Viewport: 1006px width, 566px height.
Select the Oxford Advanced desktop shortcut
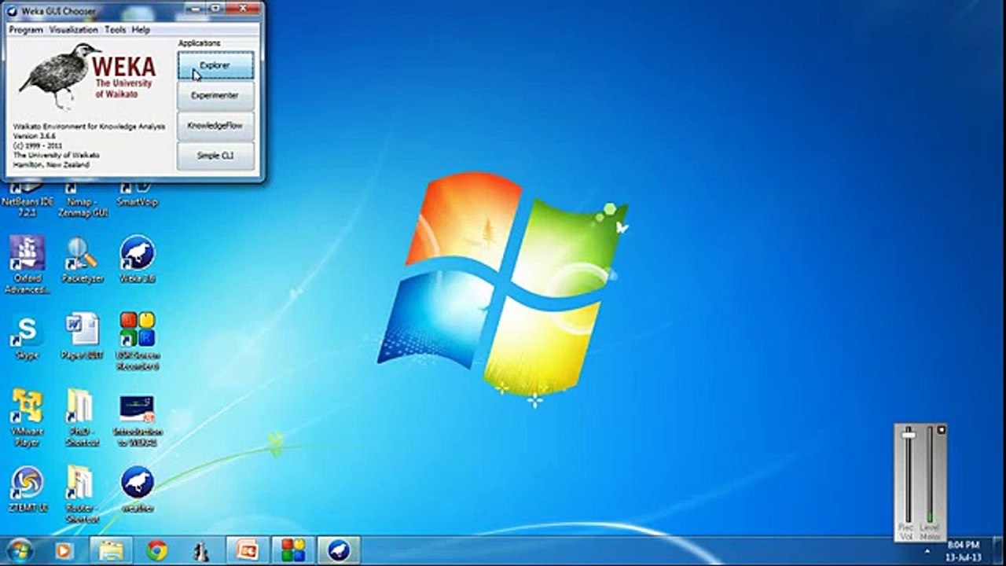pos(28,265)
